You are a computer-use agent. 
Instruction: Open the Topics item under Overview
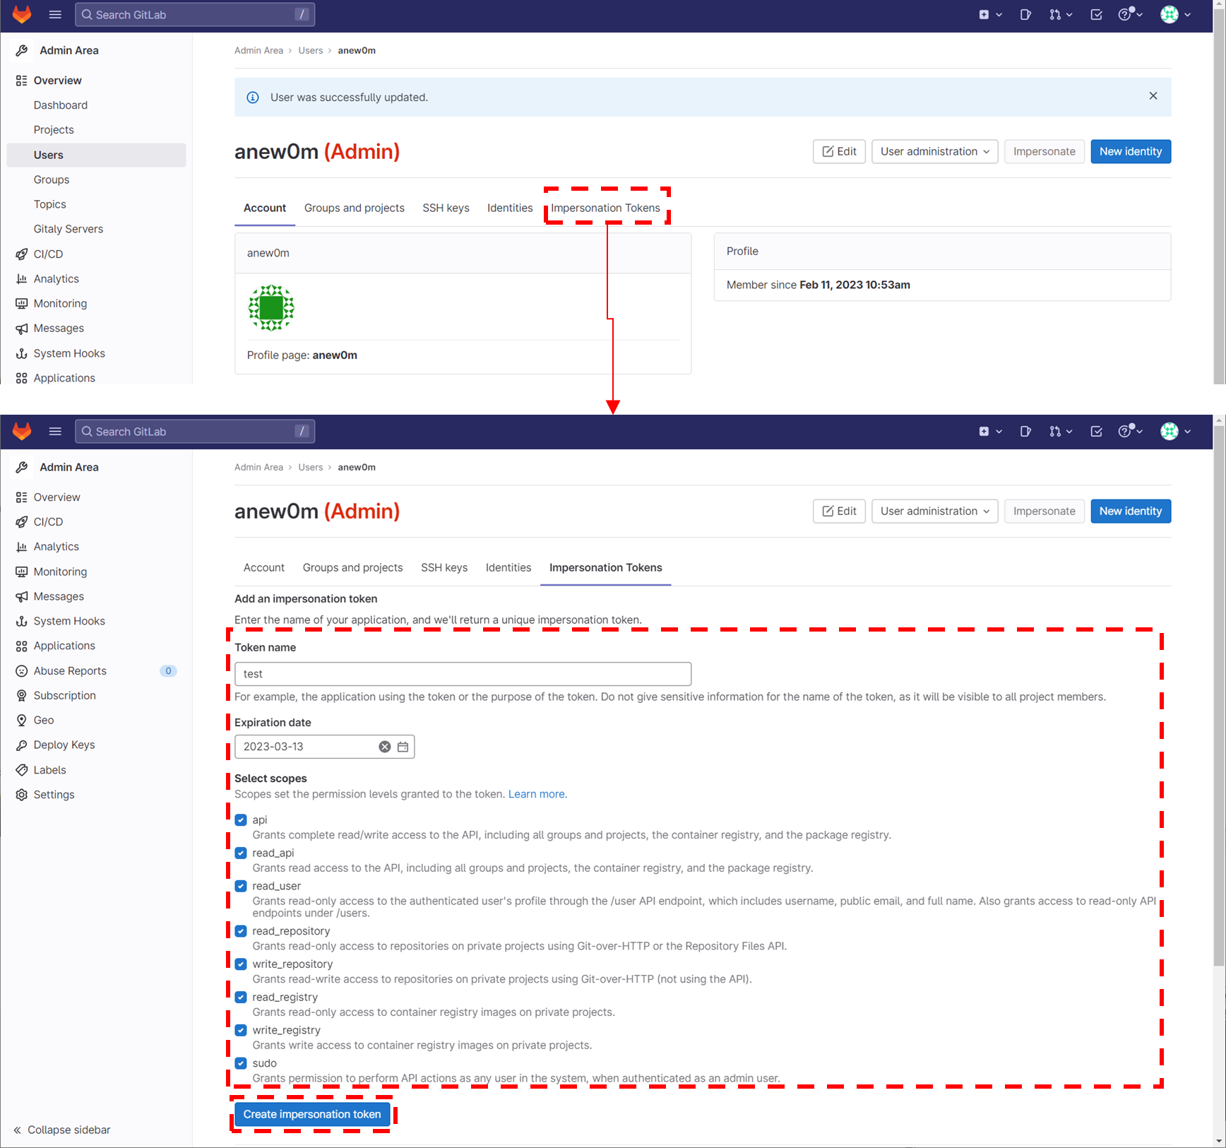[50, 204]
